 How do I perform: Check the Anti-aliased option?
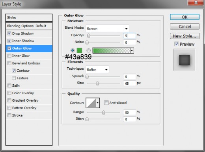106,103
